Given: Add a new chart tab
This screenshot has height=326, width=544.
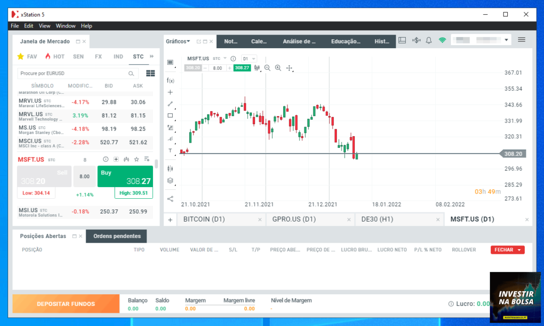Looking at the screenshot, I should [170, 220].
